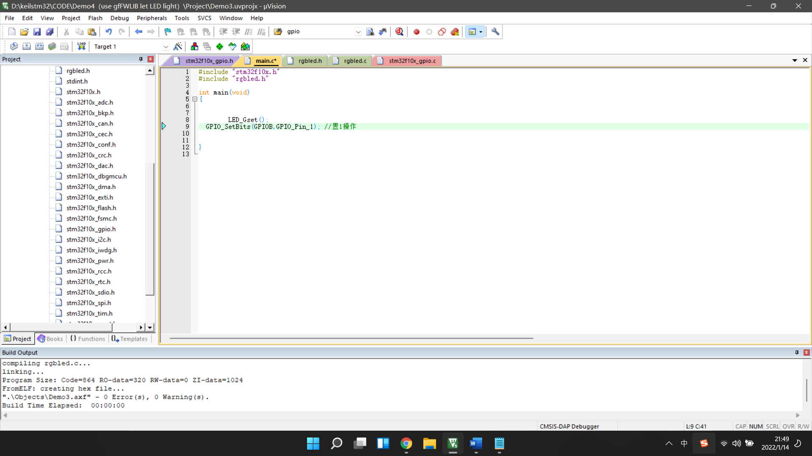This screenshot has width=812, height=456.
Task: Save the current file
Action: click(37, 32)
